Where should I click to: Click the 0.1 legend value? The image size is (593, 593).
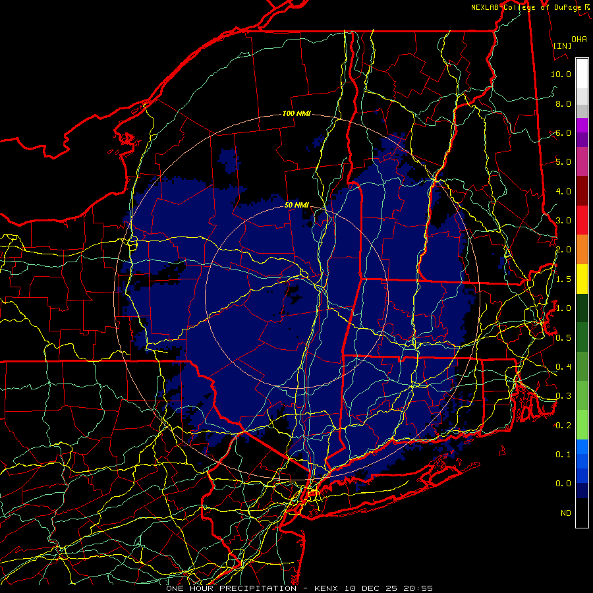coord(563,455)
